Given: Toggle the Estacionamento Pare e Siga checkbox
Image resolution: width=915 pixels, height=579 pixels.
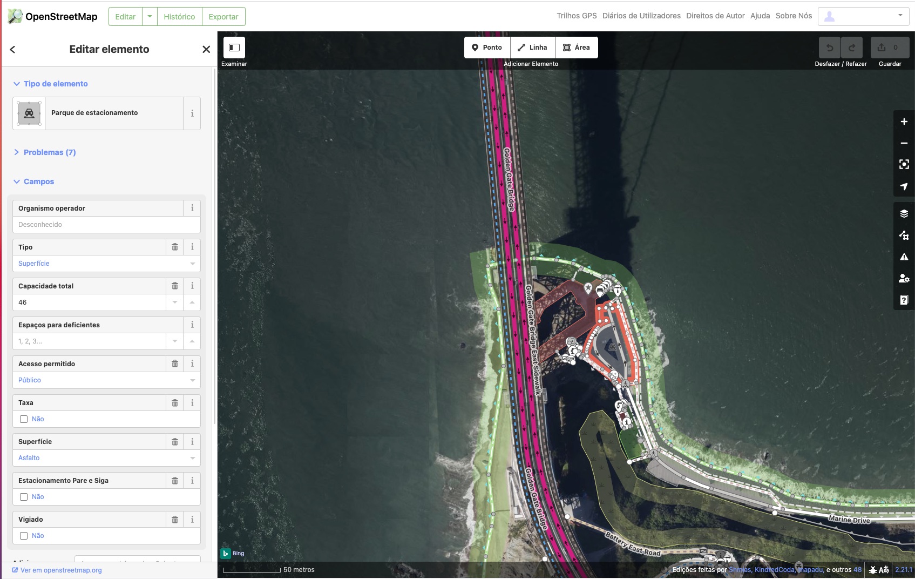Looking at the screenshot, I should (x=24, y=497).
